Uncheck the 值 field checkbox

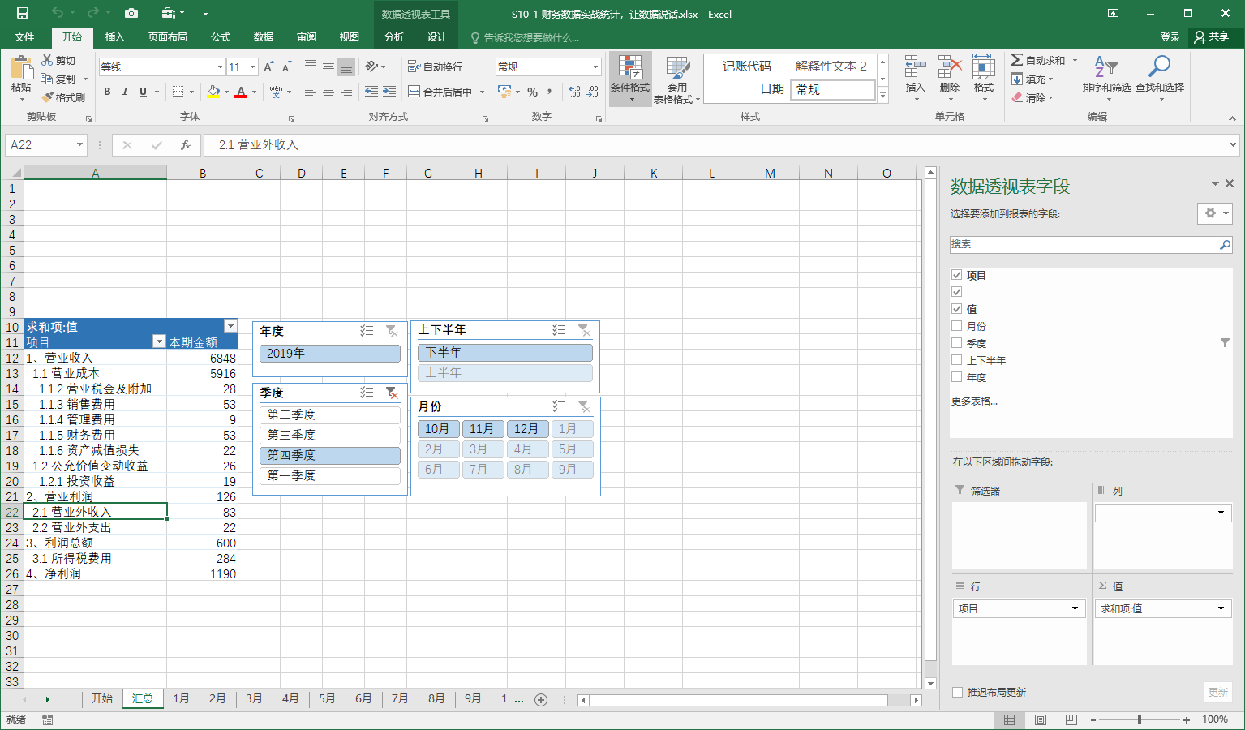click(957, 308)
